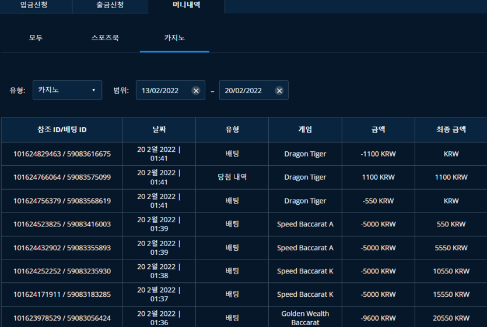Click the 1100 KRW final balance cell
487x327 pixels.
[x=451, y=177]
